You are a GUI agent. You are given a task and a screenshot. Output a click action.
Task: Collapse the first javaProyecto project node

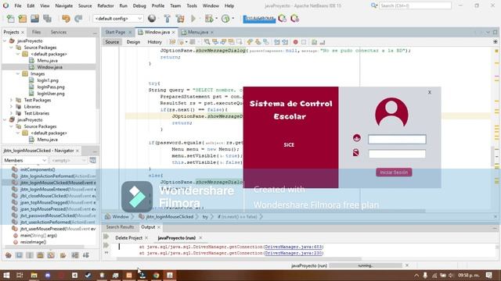pos(5,41)
